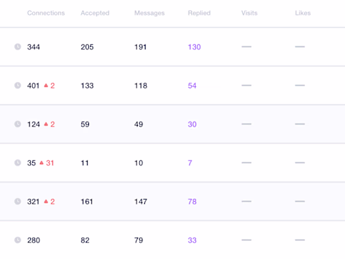Open the 54 replied link
This screenshot has height=259, width=345.
click(192, 86)
